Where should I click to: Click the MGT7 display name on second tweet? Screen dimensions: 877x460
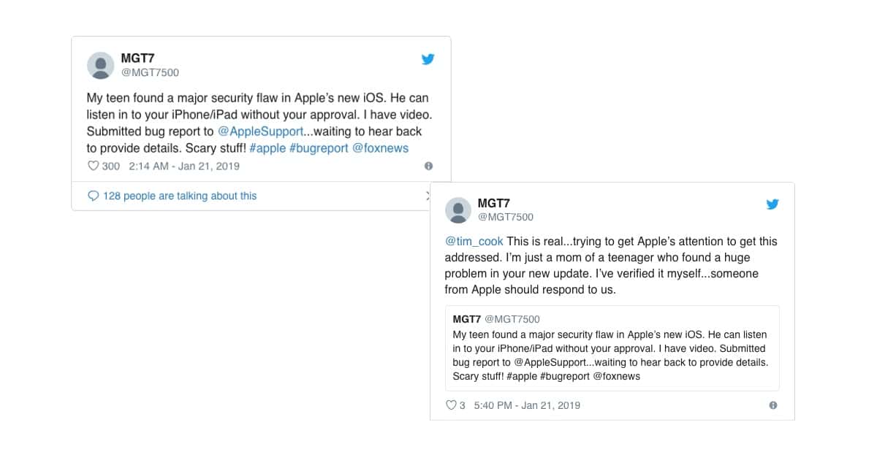tap(495, 203)
